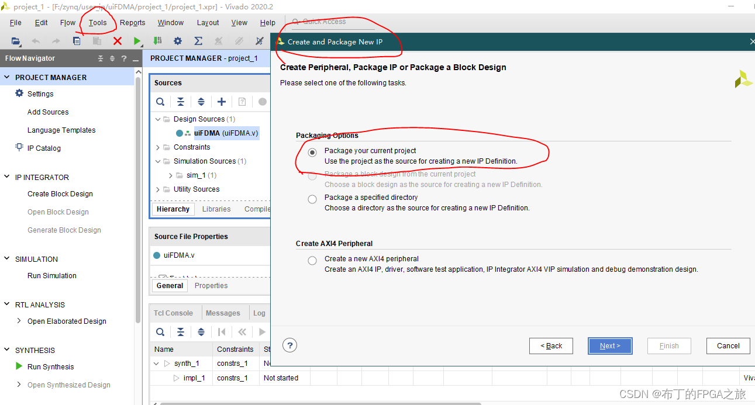The width and height of the screenshot is (755, 405).
Task: Click Flow Navigator help question mark icon
Action: pos(123,58)
